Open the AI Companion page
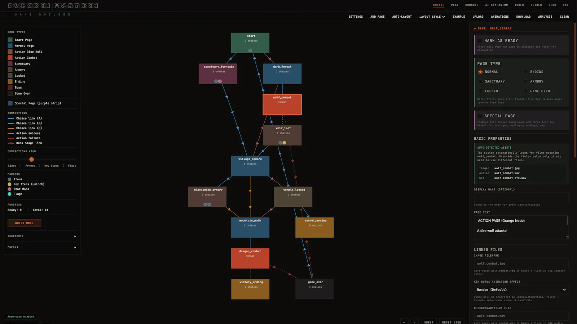 coord(496,5)
